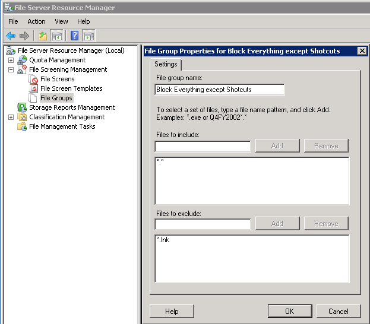Open the File menu

(x=13, y=21)
